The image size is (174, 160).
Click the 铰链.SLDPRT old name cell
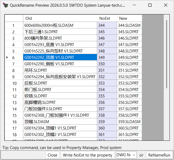(60, 96)
